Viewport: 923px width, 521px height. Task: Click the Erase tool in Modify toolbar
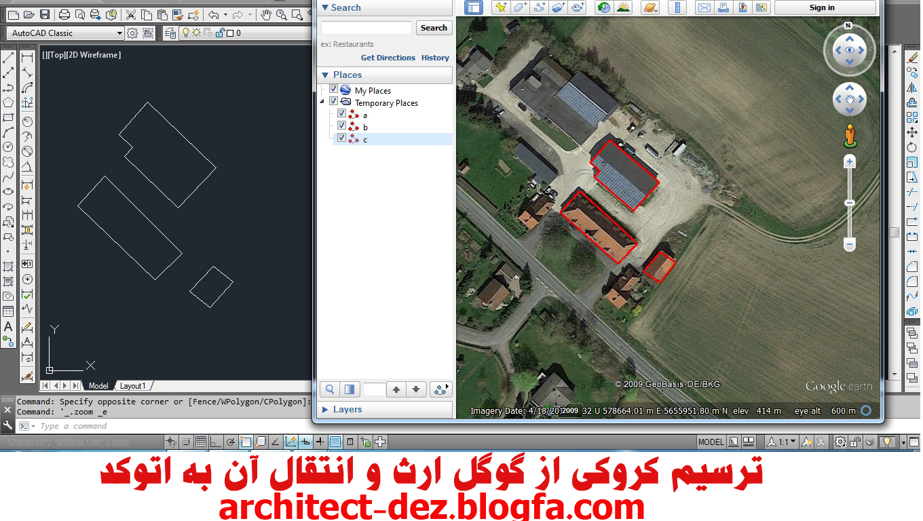pos(912,59)
